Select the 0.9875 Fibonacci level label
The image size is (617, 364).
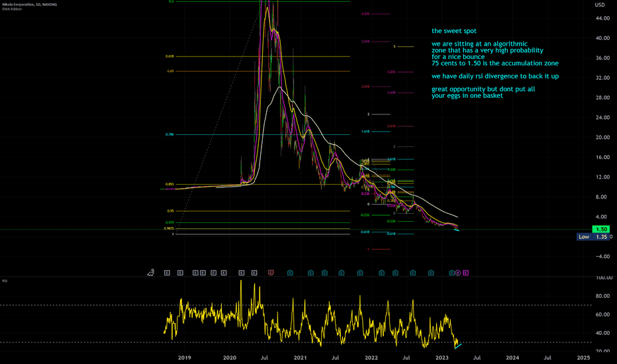pyautogui.click(x=169, y=228)
